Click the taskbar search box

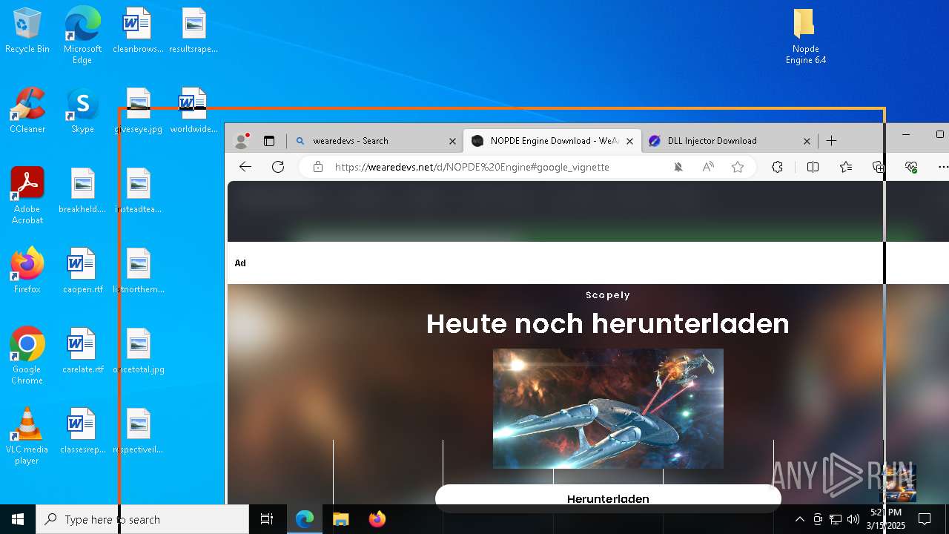point(142,519)
